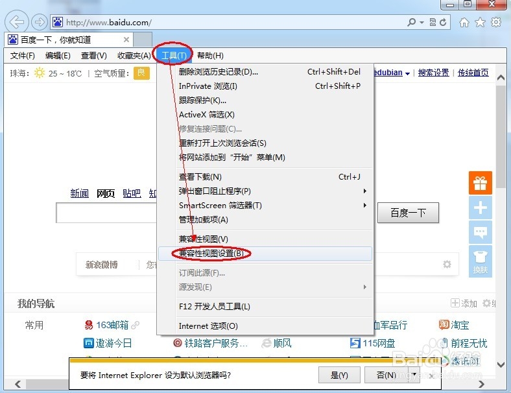This screenshot has height=393, width=511.
Task: Click the browser back arrow button
Action: click(16, 22)
